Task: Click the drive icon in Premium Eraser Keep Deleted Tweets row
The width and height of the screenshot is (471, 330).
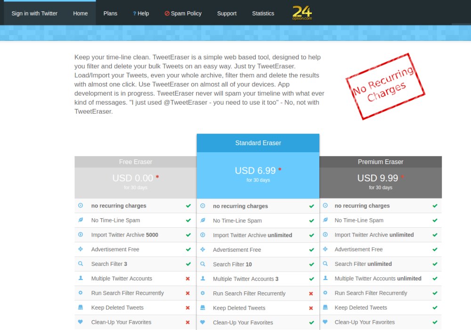Action: click(x=325, y=307)
